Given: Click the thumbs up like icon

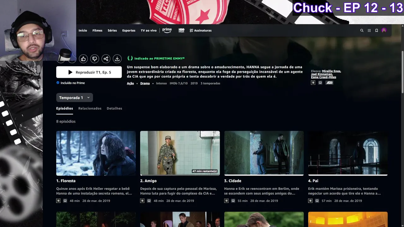Looking at the screenshot, I should (83, 59).
